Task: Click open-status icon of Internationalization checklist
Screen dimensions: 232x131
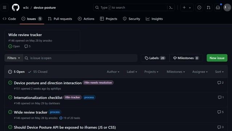Action: [10, 97]
